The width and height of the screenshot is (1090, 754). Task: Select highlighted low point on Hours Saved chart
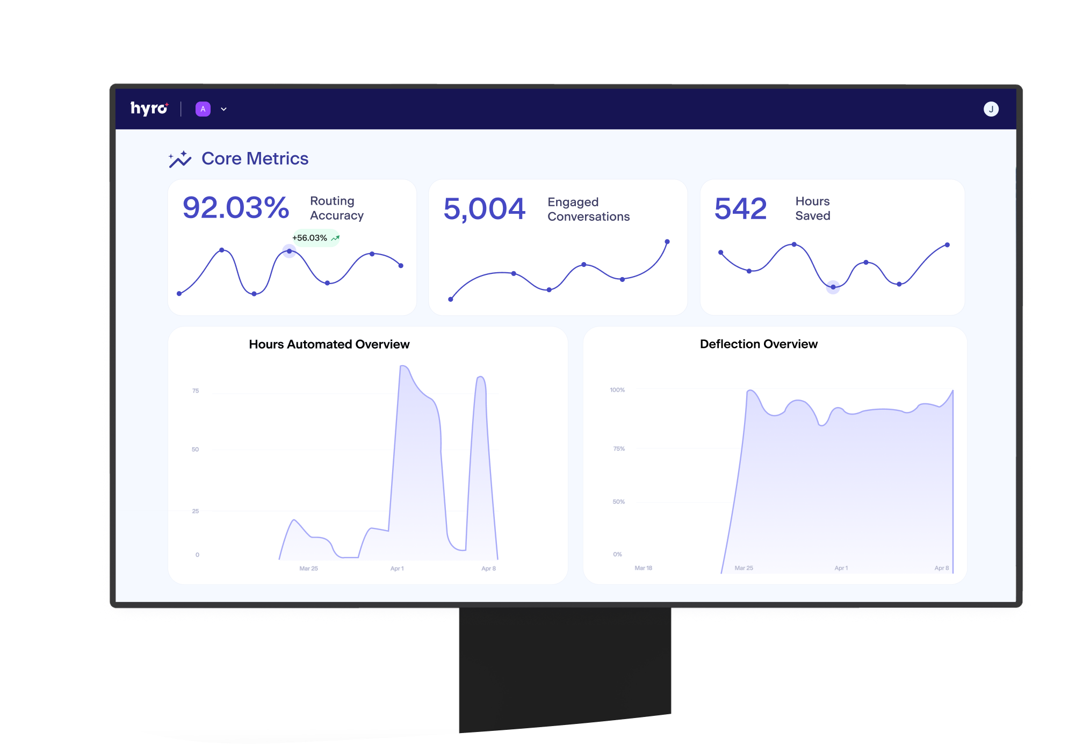[833, 287]
